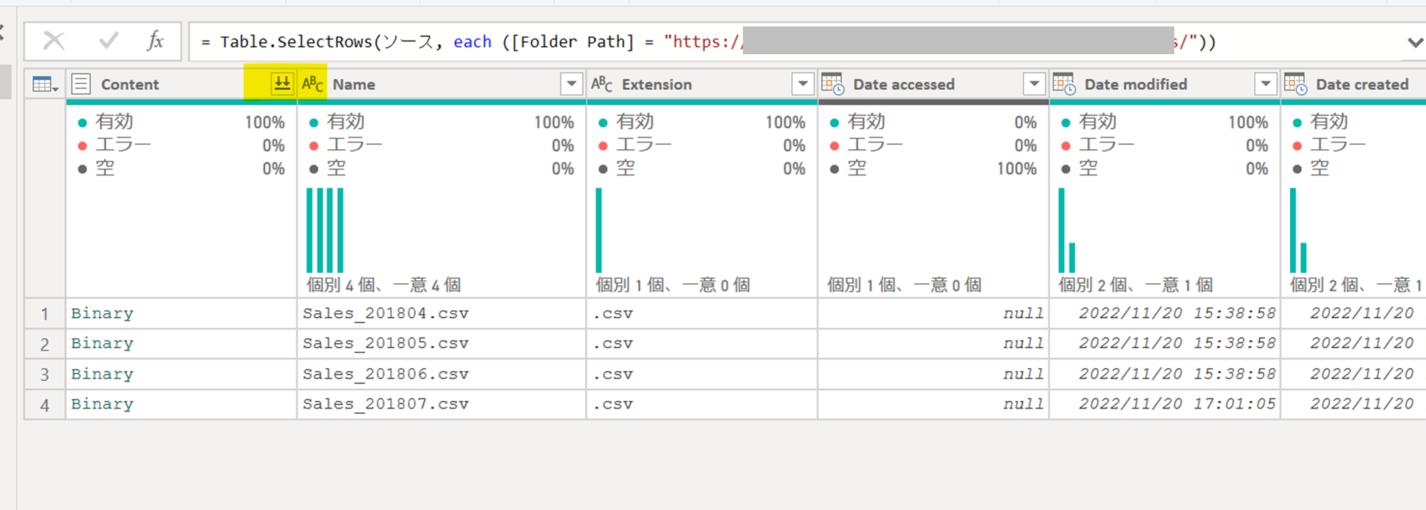Change the Date modified column datetime type icon
This screenshot has height=510, width=1426.
[x=1064, y=84]
